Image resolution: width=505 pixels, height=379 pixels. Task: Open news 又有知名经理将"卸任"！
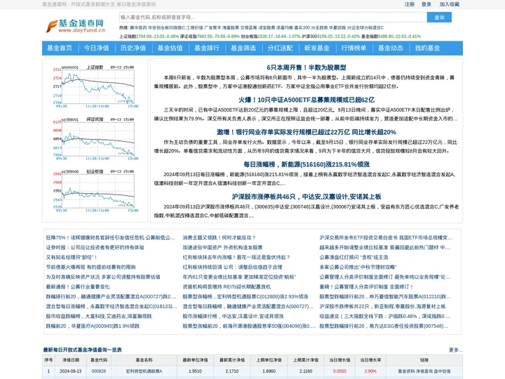point(72,257)
